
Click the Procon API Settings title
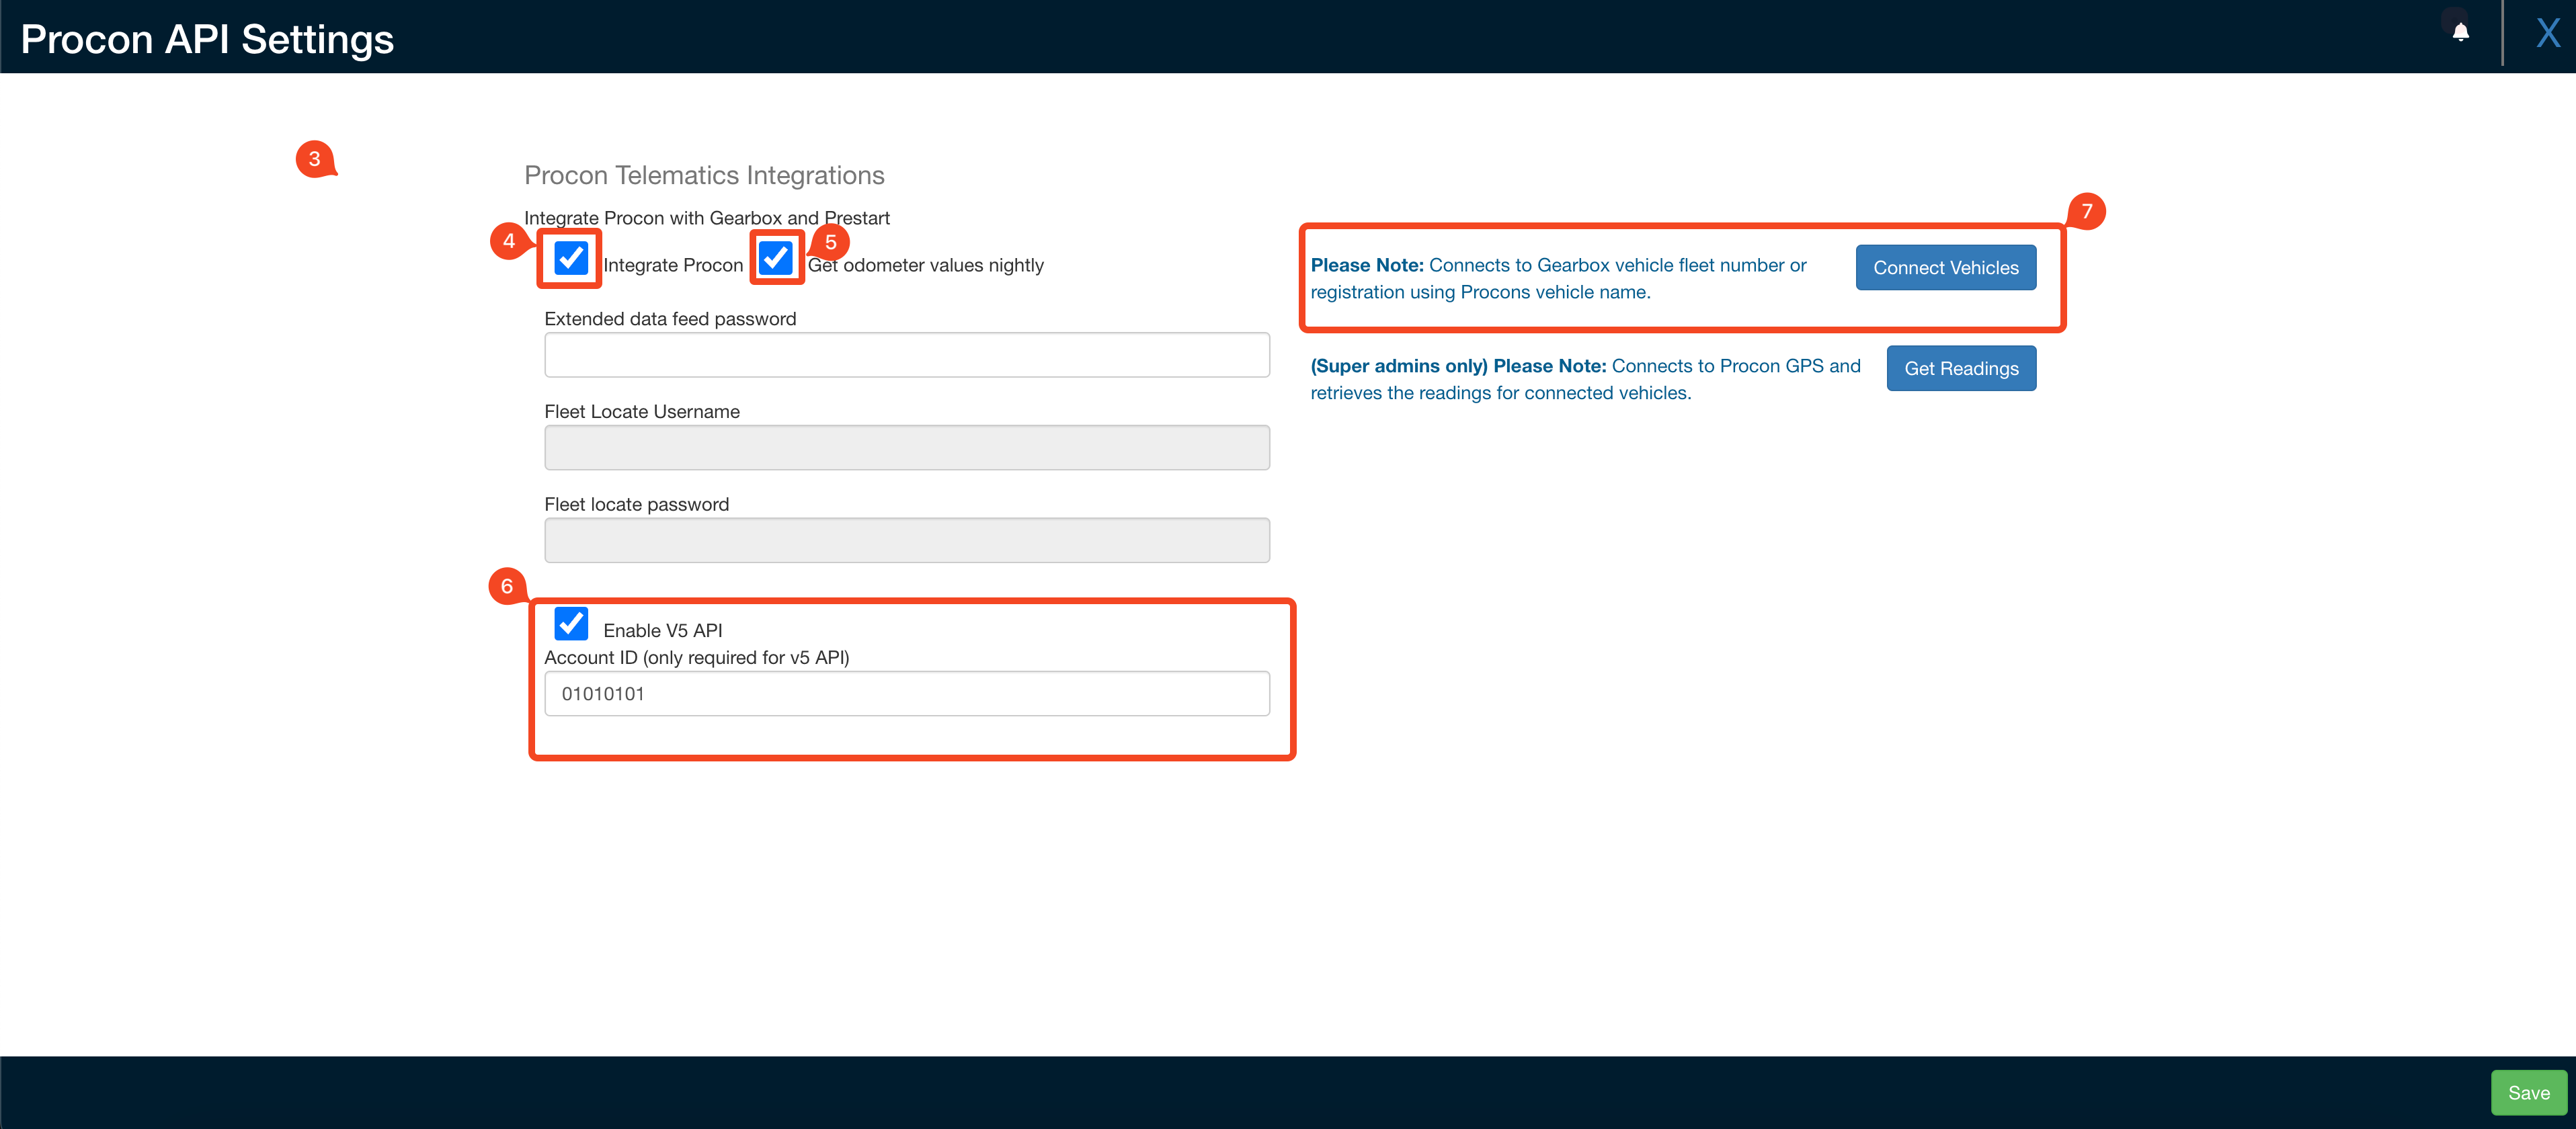[x=207, y=39]
